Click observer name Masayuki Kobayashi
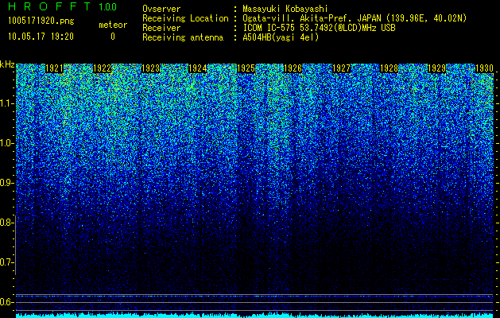Viewport: 500px width, 318px height. tap(285, 9)
